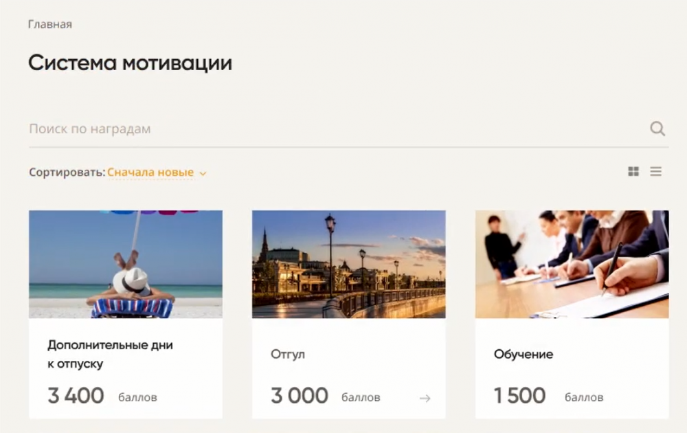
Task: Open Дополнительные дни к отпуску reward title
Action: pyautogui.click(x=110, y=354)
